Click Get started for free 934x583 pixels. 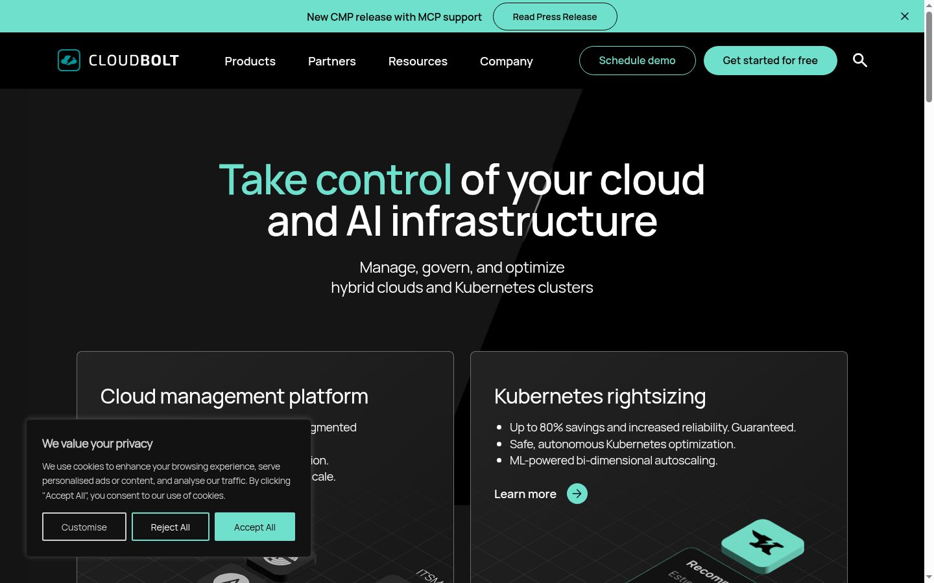(771, 60)
